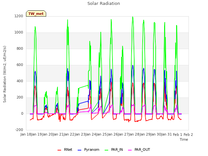Image resolution: width=208 pixels, height=156 pixels.
Task: Click the Jan 28 x-axis date label
Action: click(x=134, y=135)
